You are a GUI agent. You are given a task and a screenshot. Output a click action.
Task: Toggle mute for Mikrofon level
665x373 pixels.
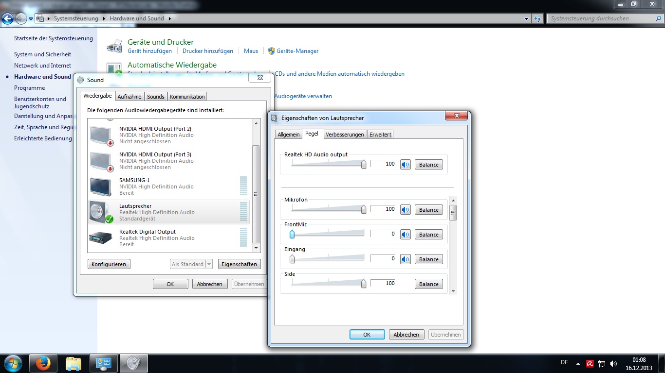click(x=406, y=210)
